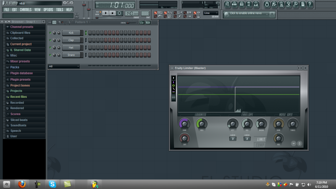Image resolution: width=336 pixels, height=189 pixels.
Task: Mute the Hat channel via green light
Action: click(50, 47)
